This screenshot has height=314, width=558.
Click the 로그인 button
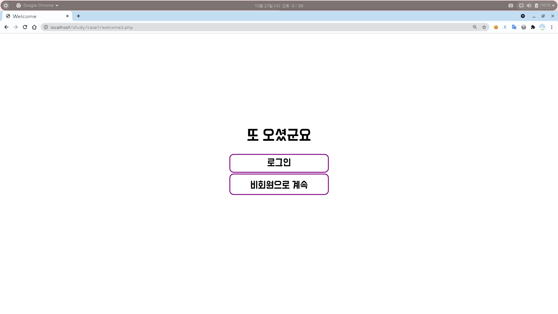(x=279, y=163)
